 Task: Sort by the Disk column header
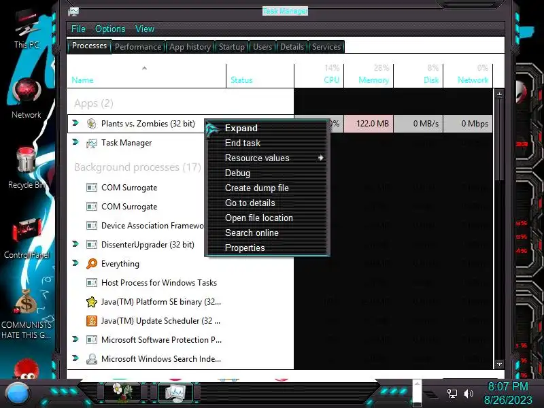pos(418,75)
